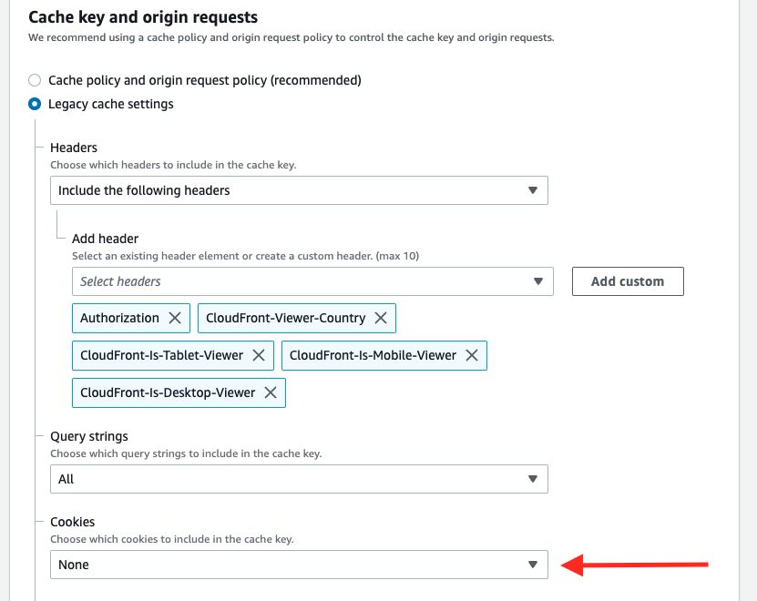This screenshot has height=601, width=757.
Task: Open the Cookies dropdown set to None
Action: (x=299, y=565)
